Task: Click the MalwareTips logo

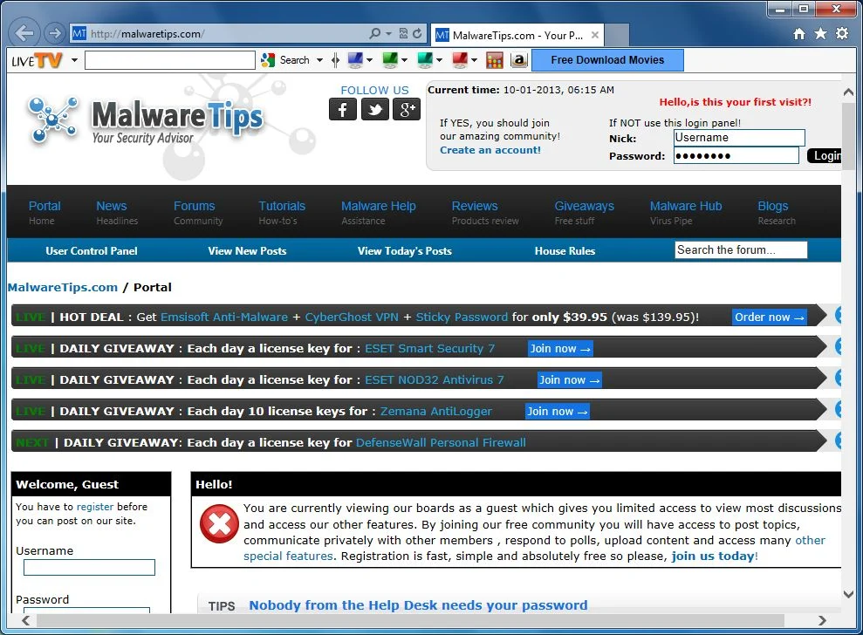Action: pos(146,121)
